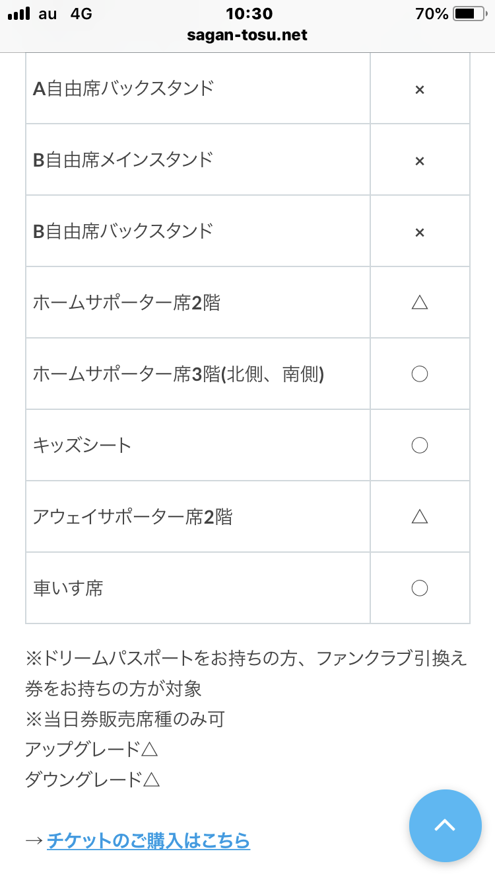Screen dimensions: 495x882
Task: Select the B自由席メインスタンド row label
Action: pos(123,159)
